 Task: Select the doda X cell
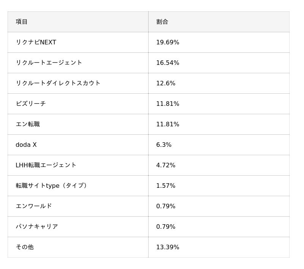26,145
